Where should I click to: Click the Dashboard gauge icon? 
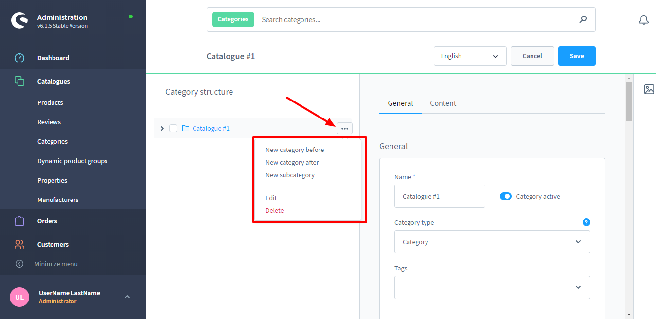coord(19,58)
